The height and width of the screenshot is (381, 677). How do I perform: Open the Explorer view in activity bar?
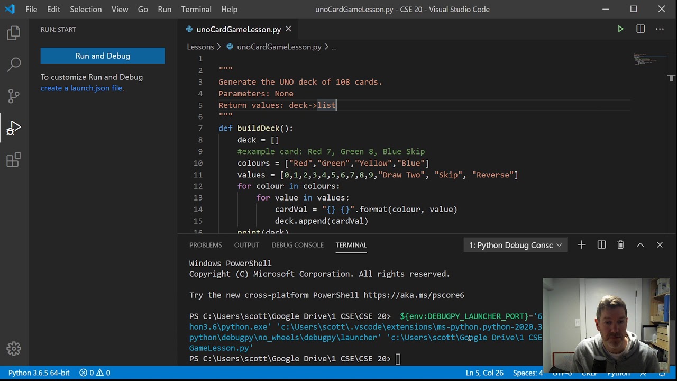pyautogui.click(x=14, y=33)
